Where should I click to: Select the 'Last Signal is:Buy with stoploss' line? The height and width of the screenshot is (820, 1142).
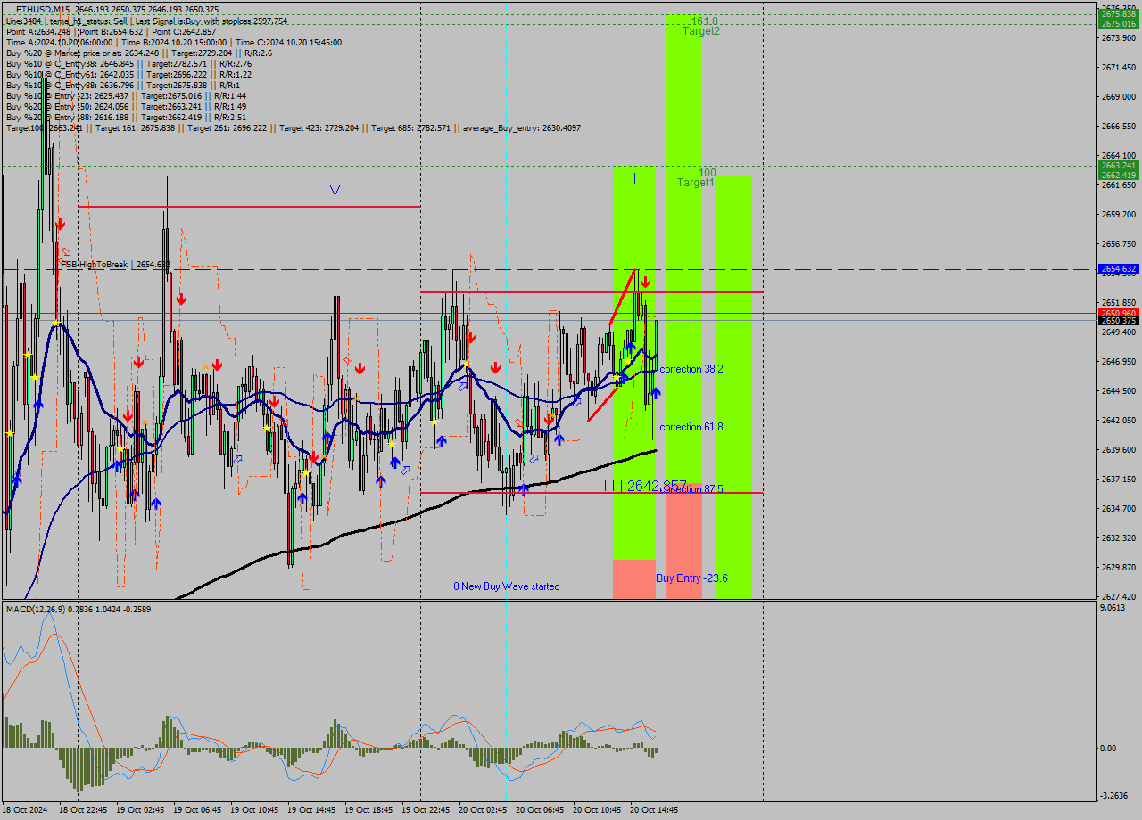pos(211,20)
